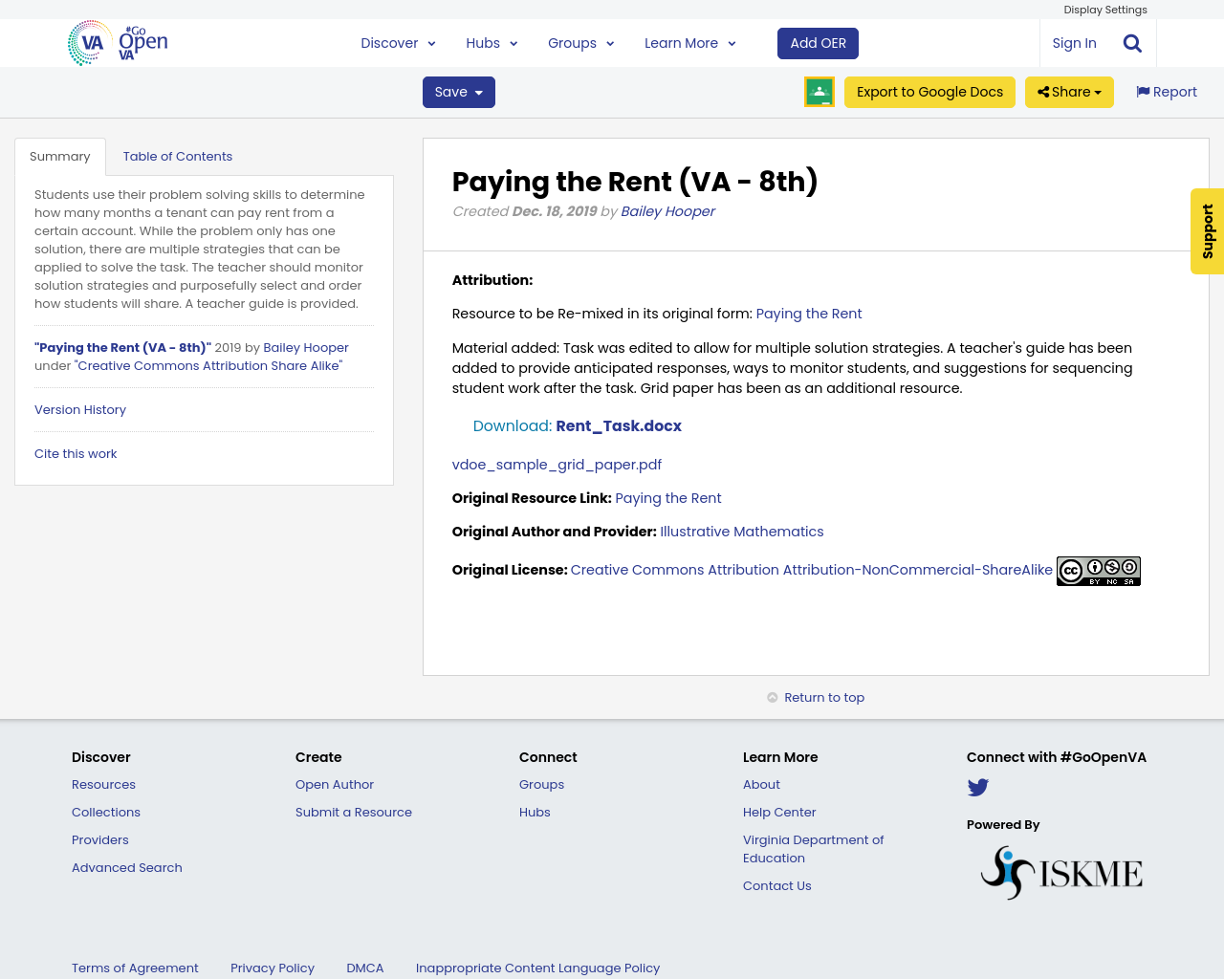Click the Cite this work link
This screenshot has height=979, width=1224.
(76, 453)
